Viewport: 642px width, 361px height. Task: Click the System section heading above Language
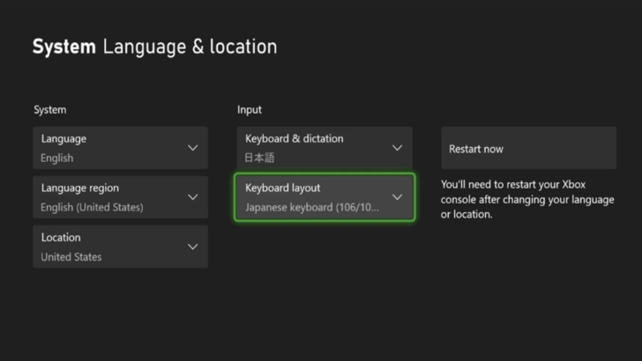(x=50, y=110)
